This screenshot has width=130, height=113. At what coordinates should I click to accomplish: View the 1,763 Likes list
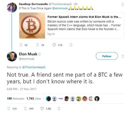click(x=34, y=98)
